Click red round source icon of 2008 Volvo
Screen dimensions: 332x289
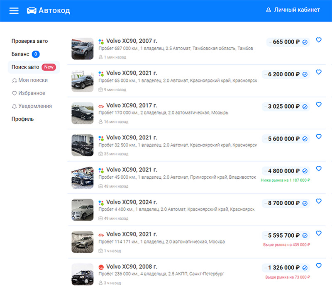pyautogui.click(x=101, y=267)
